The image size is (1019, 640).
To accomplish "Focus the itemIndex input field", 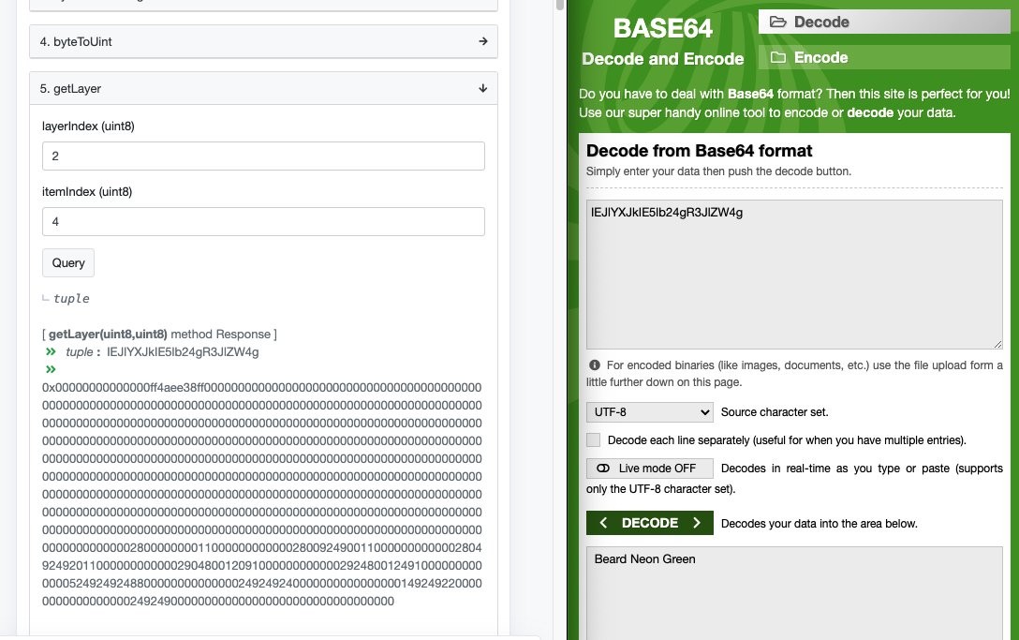I will point(263,222).
